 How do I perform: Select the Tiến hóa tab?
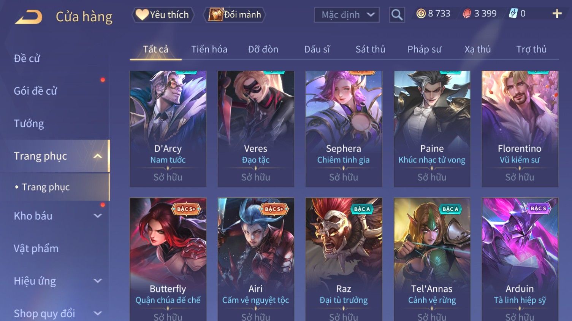tap(209, 49)
